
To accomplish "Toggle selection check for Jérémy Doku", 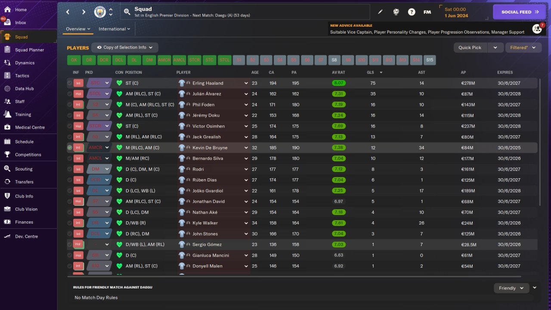I will pyautogui.click(x=70, y=115).
